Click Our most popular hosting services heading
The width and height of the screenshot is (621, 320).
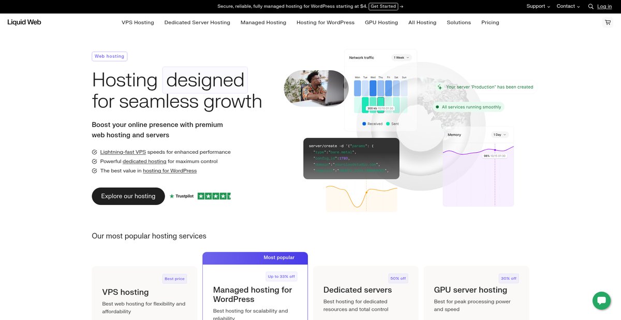click(149, 236)
